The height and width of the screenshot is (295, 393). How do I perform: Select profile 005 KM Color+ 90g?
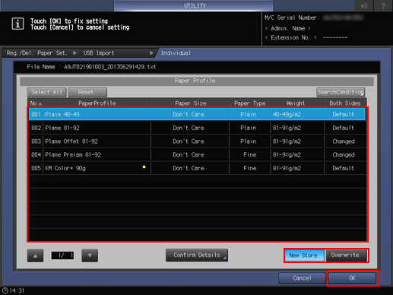click(x=197, y=168)
